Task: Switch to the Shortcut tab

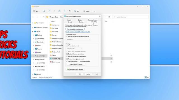Action: pyautogui.click(x=81, y=22)
